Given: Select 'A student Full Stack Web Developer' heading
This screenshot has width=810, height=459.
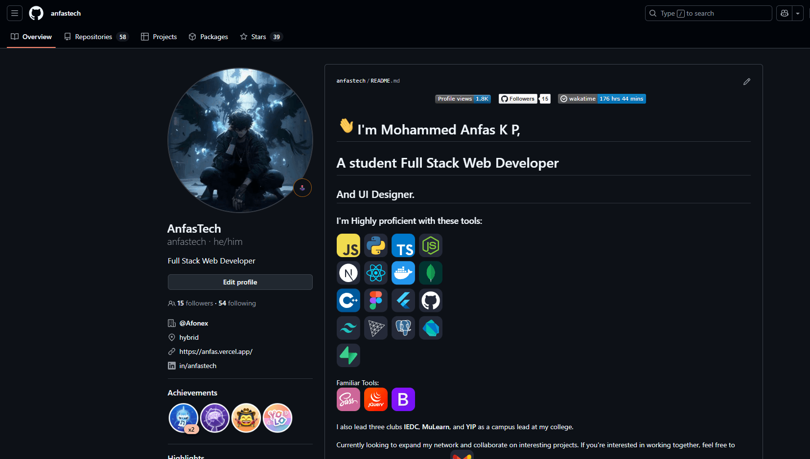Looking at the screenshot, I should coord(447,163).
